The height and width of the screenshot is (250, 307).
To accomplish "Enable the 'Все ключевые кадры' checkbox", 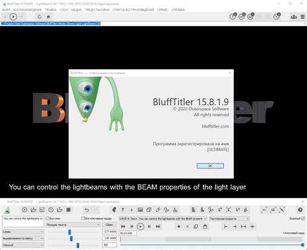I will (x=83, y=218).
